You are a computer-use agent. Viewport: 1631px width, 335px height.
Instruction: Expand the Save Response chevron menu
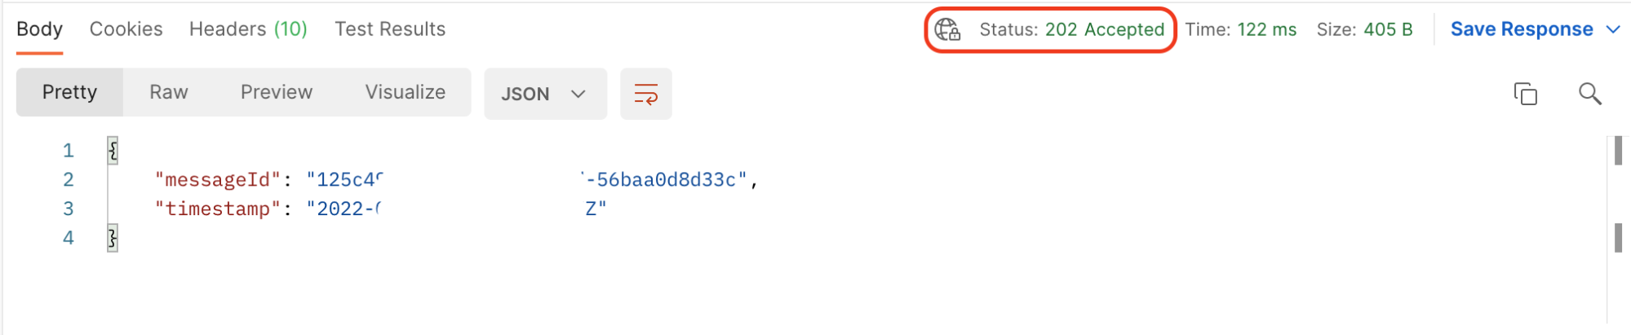[1612, 29]
